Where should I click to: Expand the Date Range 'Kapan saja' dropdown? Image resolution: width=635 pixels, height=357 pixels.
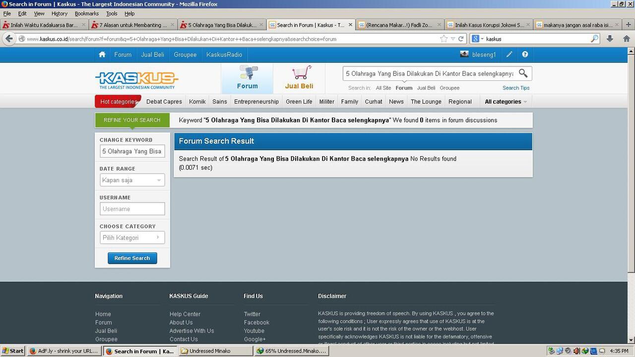coord(132,180)
